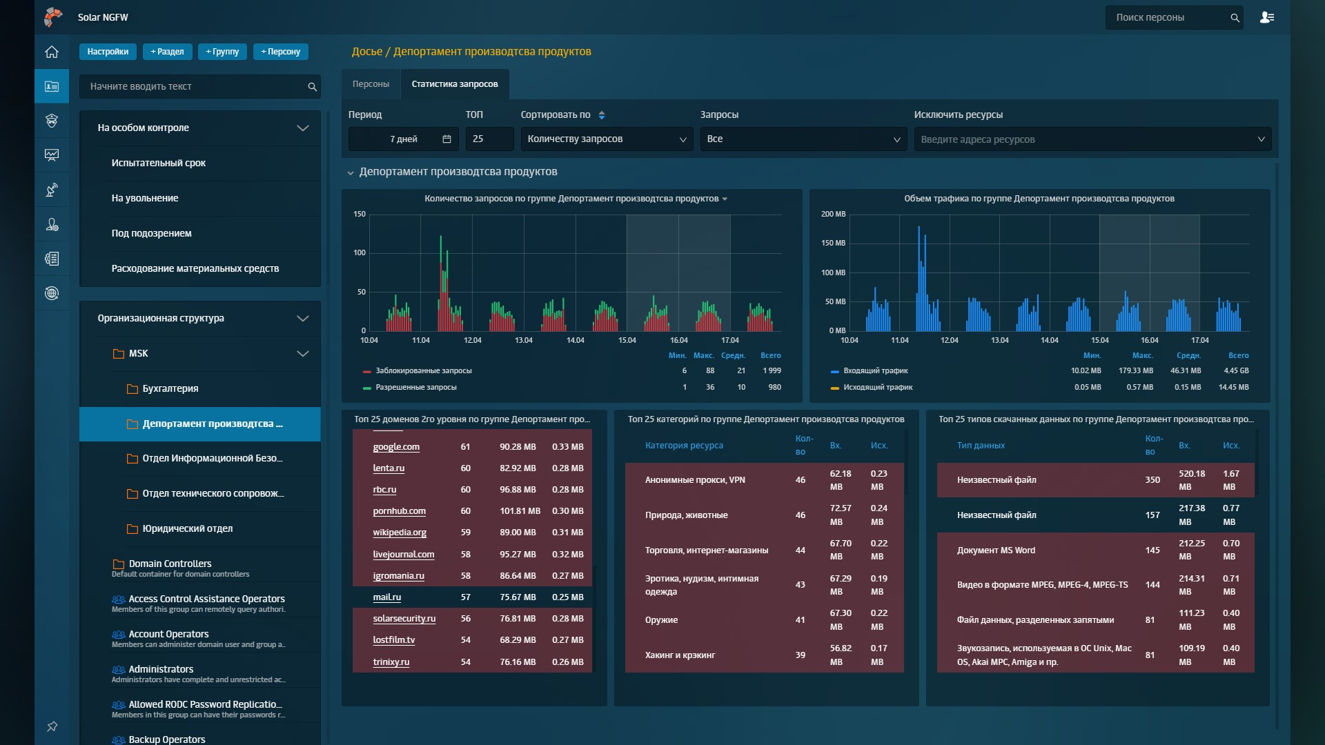Click the pin icon at sidebar bottom
Viewport: 1325px width, 745px height.
[x=52, y=726]
